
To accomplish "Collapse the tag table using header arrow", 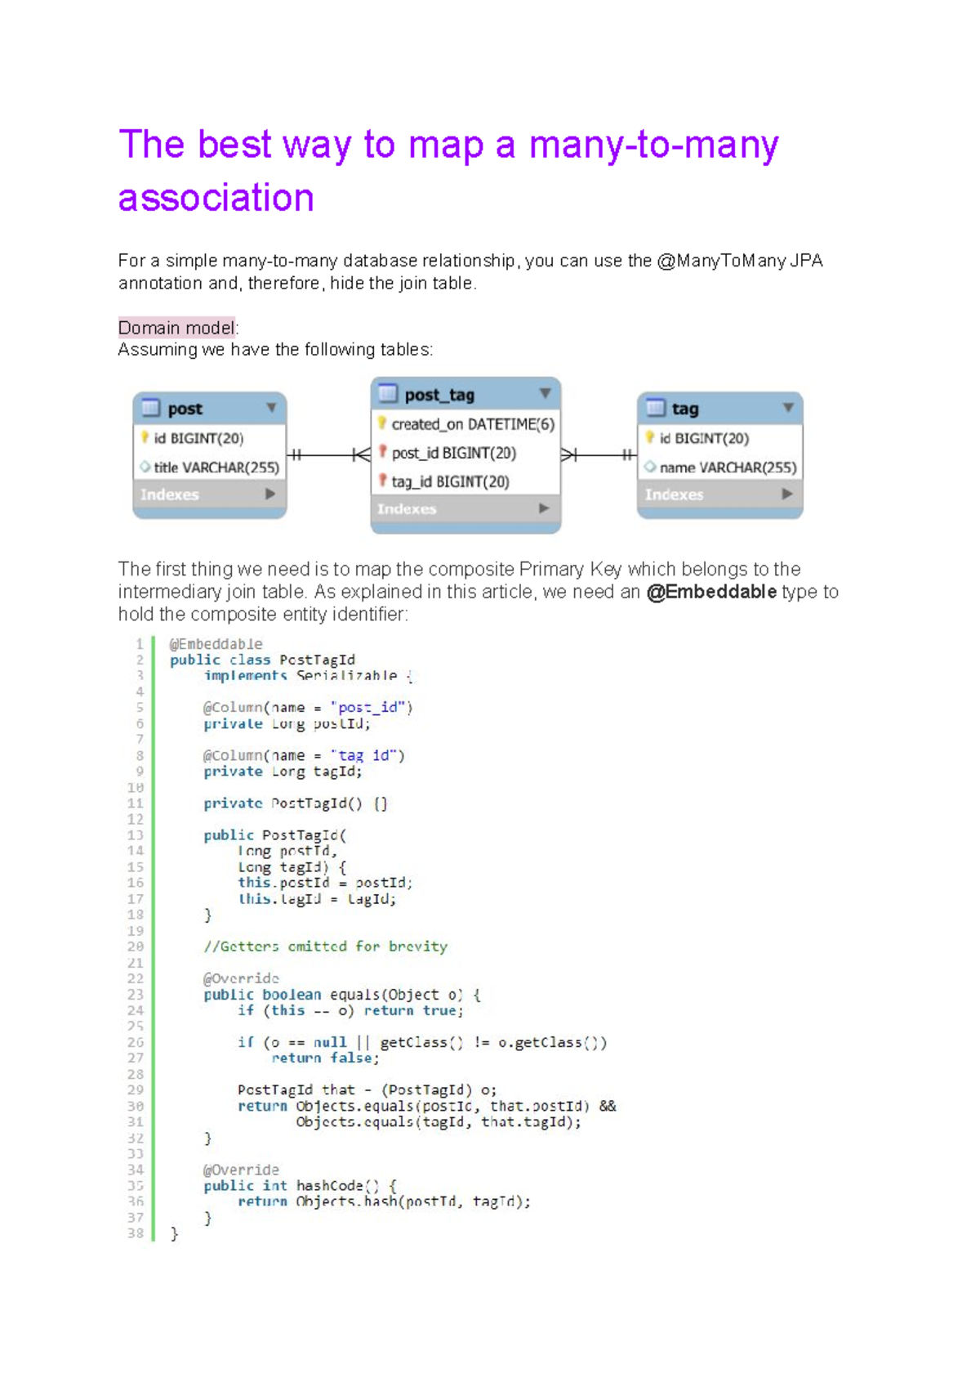I will [788, 407].
